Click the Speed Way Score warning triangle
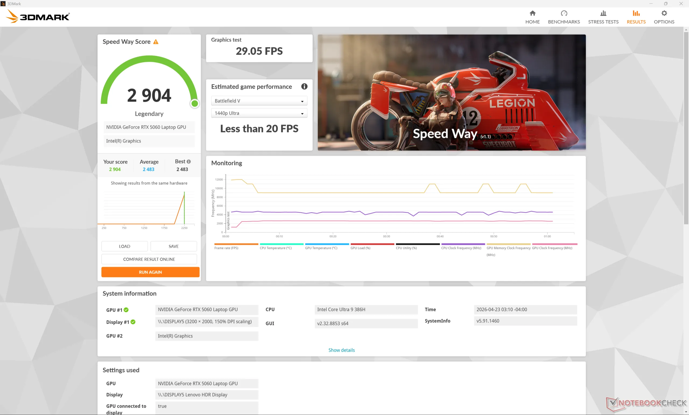This screenshot has width=689, height=415. pyautogui.click(x=156, y=42)
